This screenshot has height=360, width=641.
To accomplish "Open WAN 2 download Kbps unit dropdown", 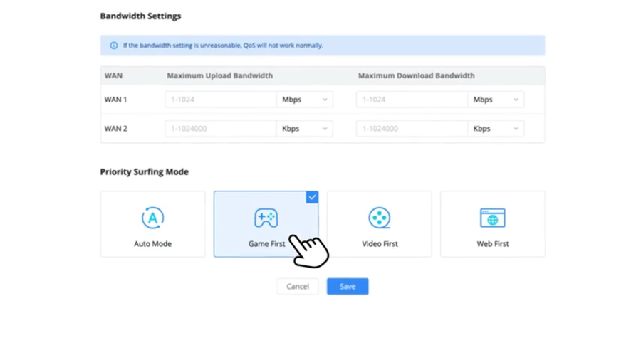I will (x=496, y=129).
